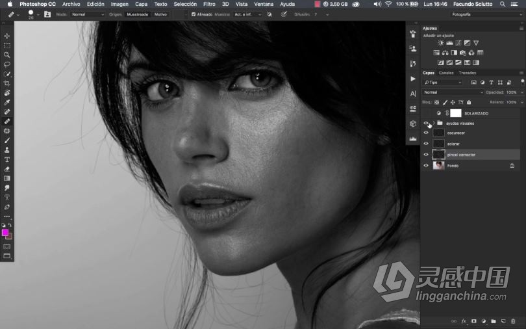Add a Photo Filter adjustment
The width and height of the screenshot is (526, 329).
(x=462, y=53)
